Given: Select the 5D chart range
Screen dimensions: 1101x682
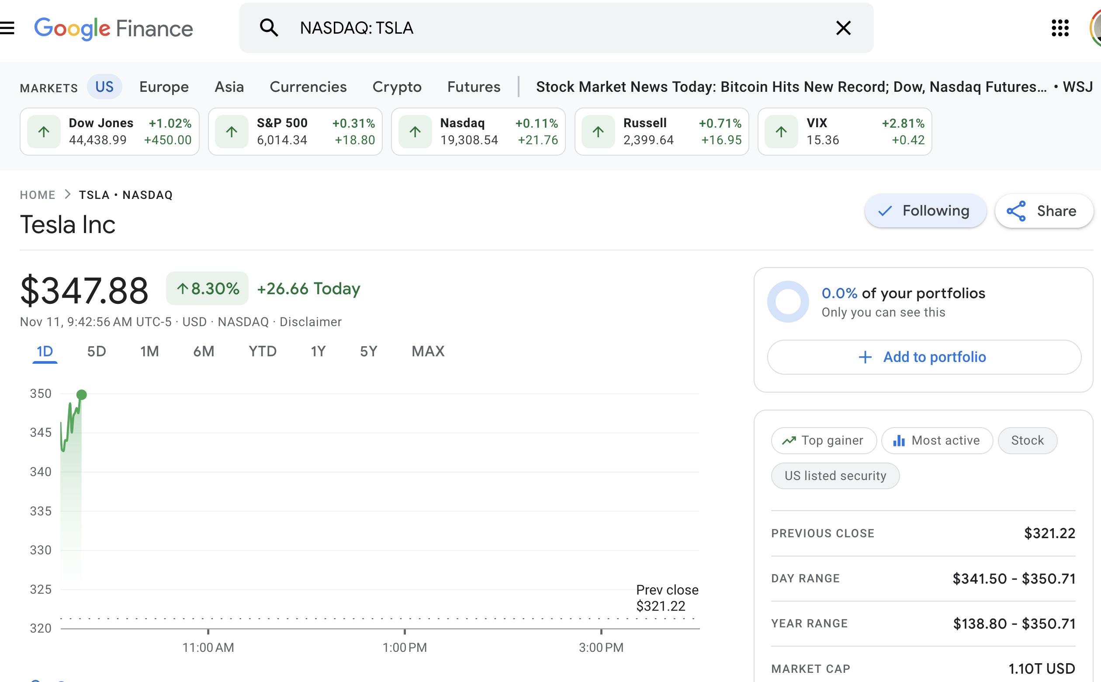Looking at the screenshot, I should coord(97,351).
